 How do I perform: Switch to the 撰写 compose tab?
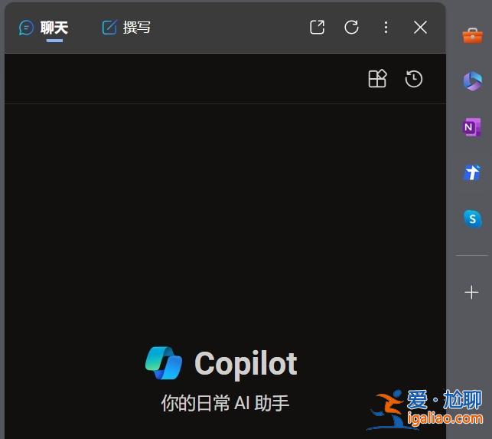(126, 28)
